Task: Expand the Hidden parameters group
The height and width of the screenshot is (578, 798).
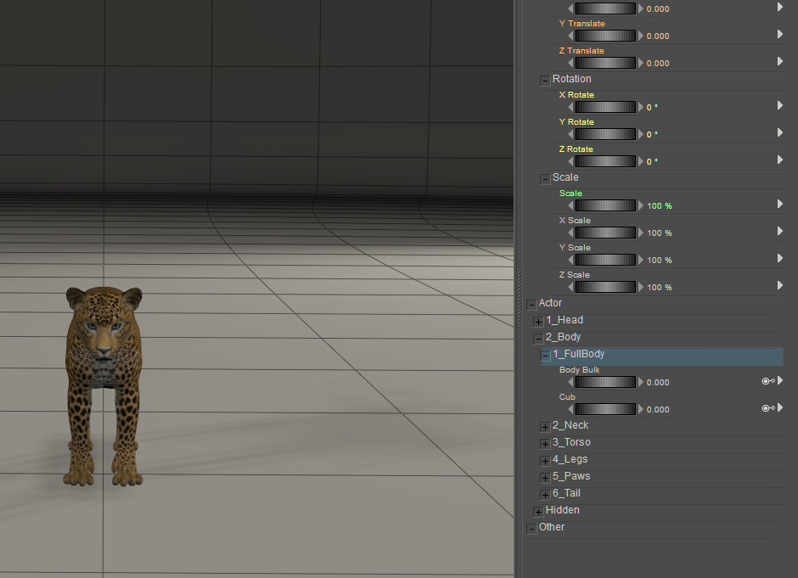Action: [x=538, y=511]
